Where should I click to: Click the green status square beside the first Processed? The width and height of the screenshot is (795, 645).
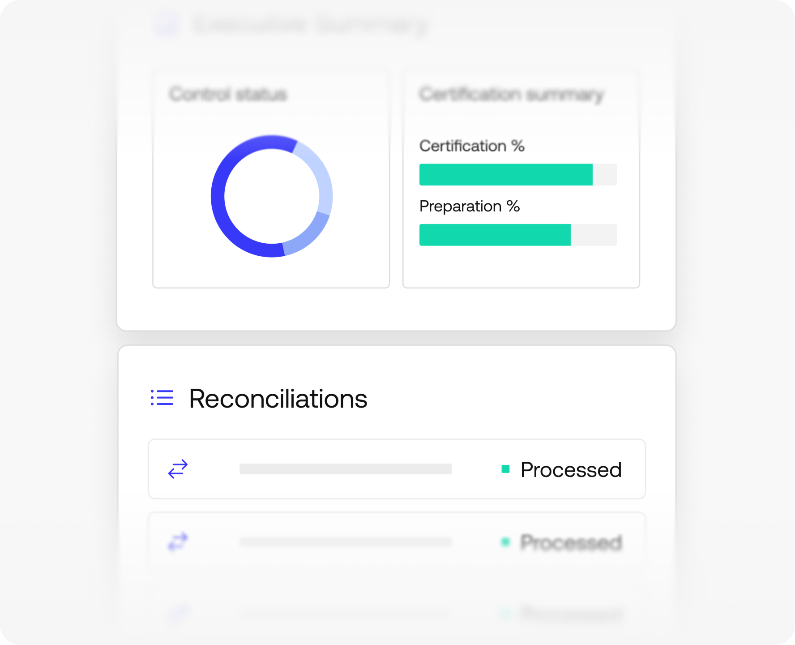coord(506,469)
